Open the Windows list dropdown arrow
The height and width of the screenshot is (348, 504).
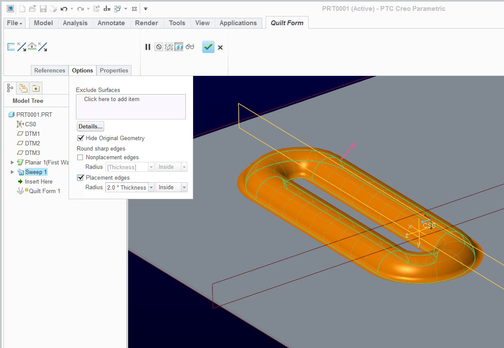pos(126,9)
